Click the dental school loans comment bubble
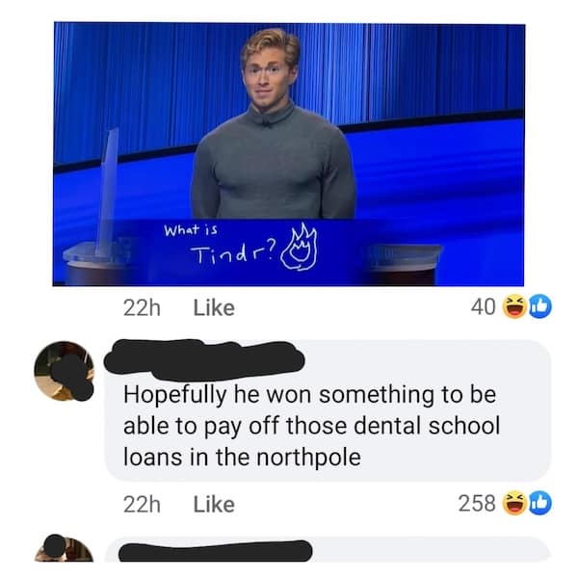 coord(328,410)
